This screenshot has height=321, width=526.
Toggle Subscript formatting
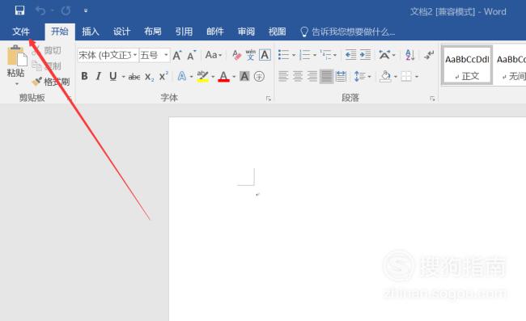click(149, 77)
